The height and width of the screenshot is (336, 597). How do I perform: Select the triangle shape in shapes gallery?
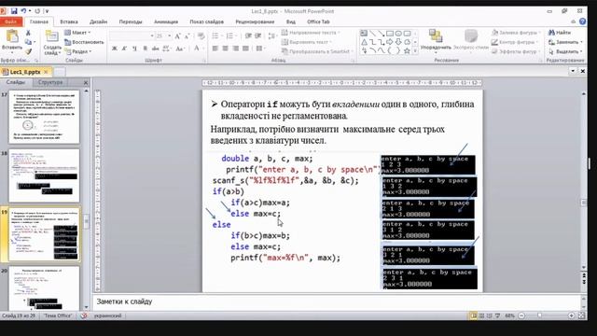click(x=365, y=42)
